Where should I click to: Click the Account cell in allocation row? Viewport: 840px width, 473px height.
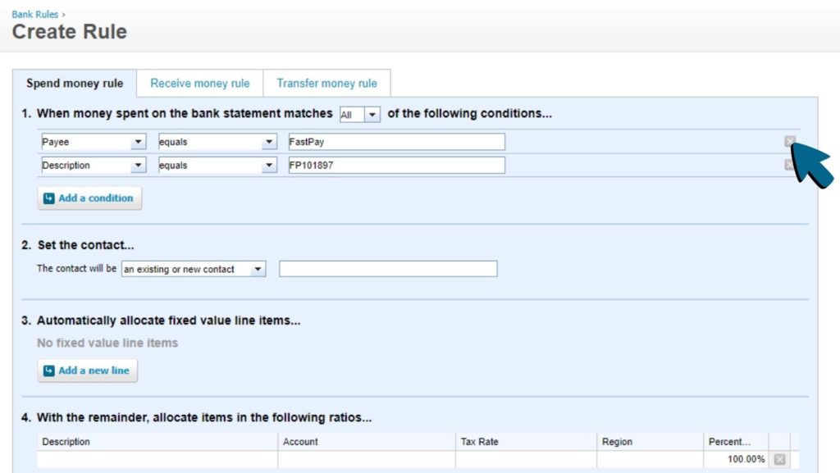click(x=366, y=459)
